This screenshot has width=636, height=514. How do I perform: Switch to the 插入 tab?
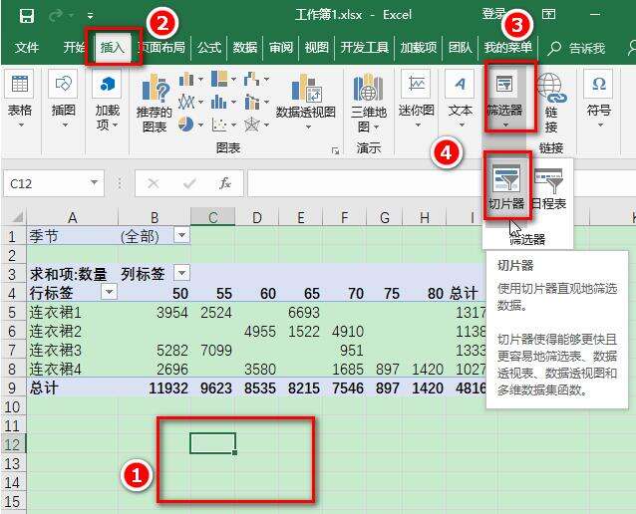click(x=113, y=48)
